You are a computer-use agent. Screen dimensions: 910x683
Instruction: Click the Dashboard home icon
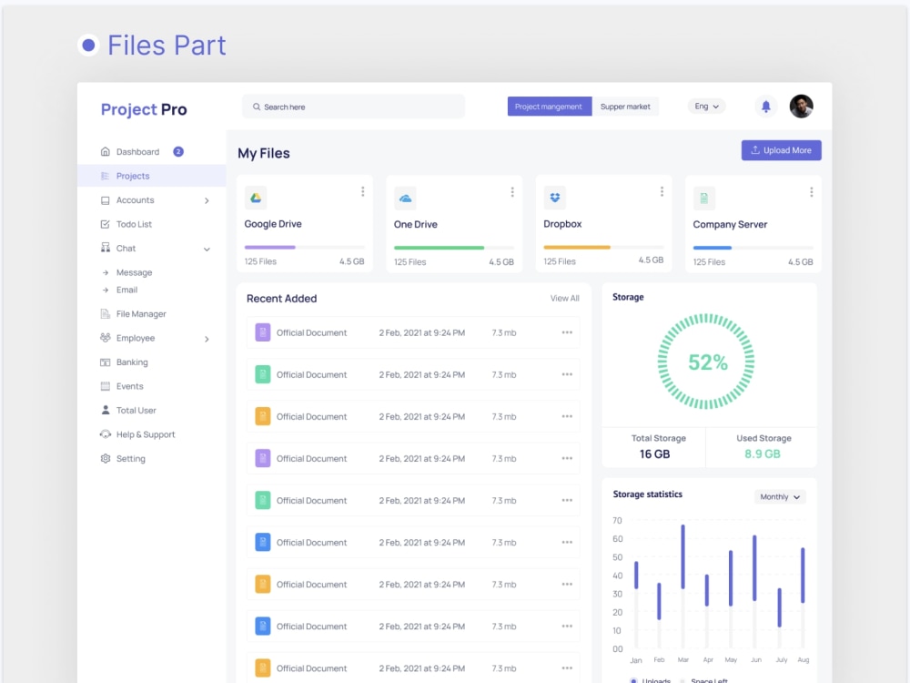pos(105,151)
